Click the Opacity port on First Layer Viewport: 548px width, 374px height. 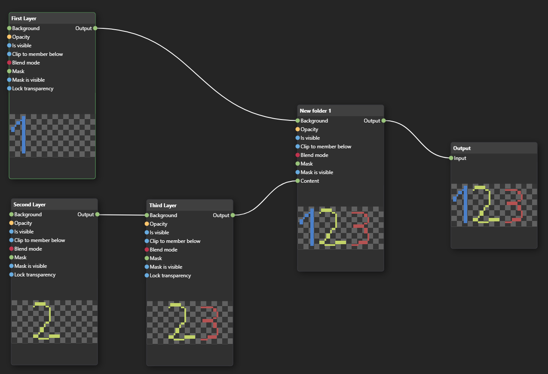8,37
